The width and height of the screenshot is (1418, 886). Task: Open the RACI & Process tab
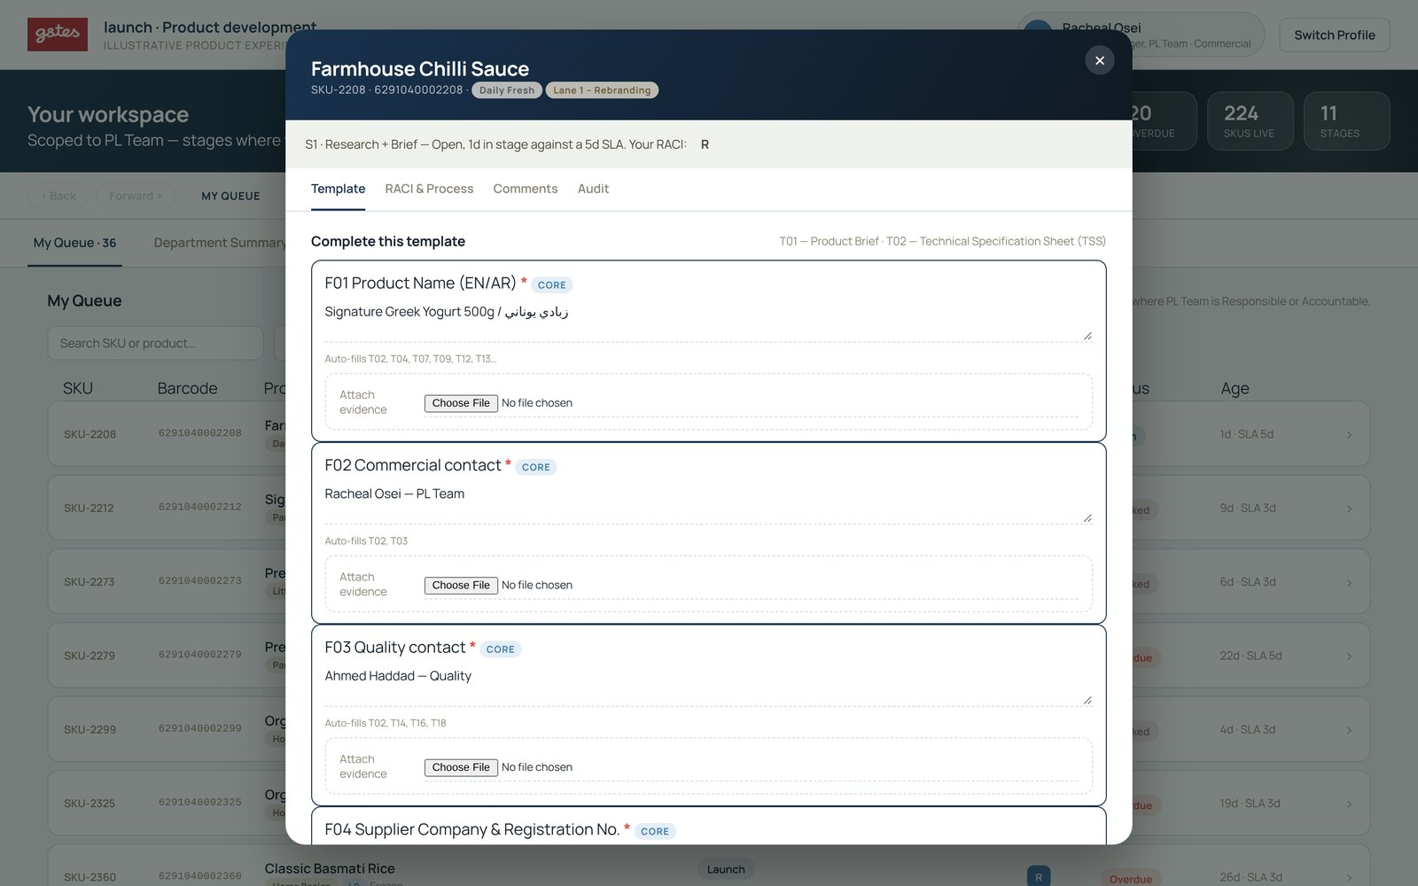[429, 189]
